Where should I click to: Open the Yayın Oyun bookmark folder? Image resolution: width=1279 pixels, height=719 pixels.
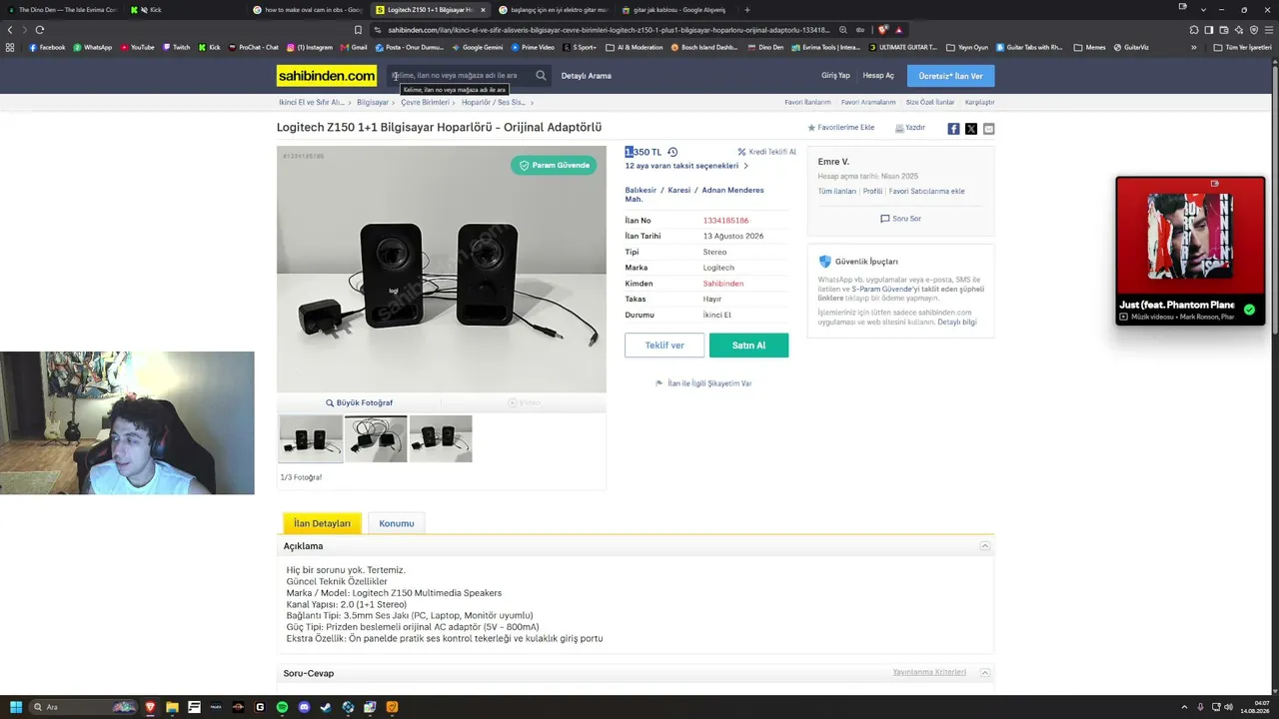[967, 47]
